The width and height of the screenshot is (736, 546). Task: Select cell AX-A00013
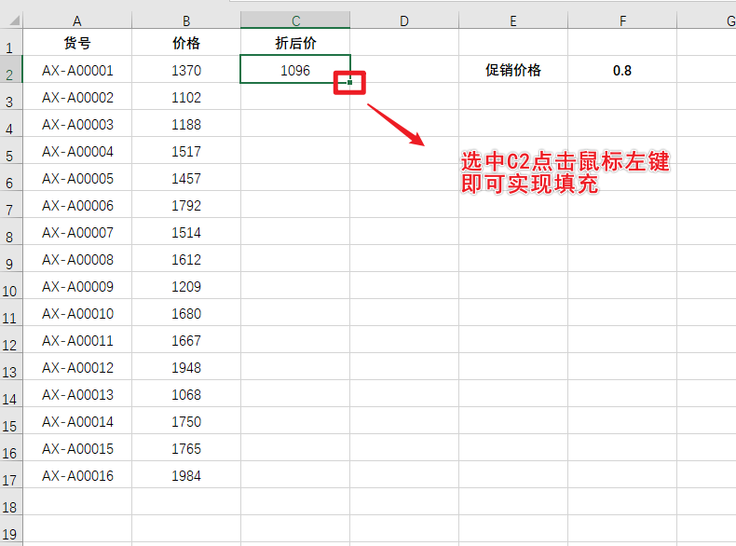(x=77, y=394)
